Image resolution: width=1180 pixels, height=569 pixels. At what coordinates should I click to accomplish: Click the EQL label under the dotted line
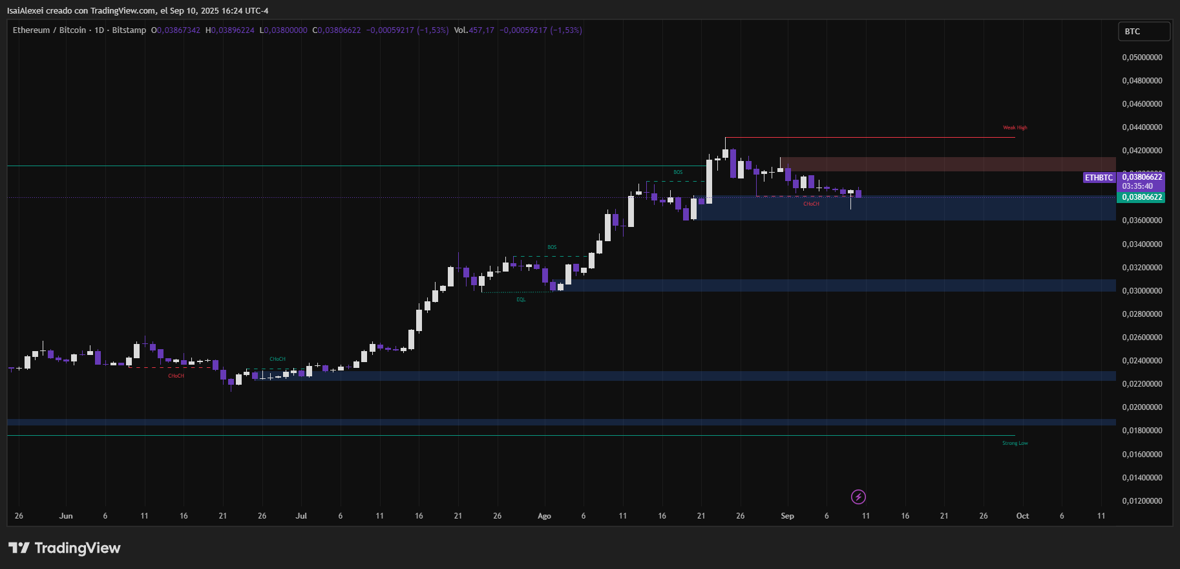click(x=521, y=299)
